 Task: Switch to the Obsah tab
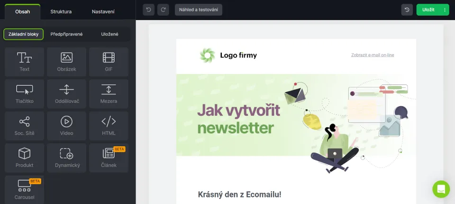coord(23,12)
